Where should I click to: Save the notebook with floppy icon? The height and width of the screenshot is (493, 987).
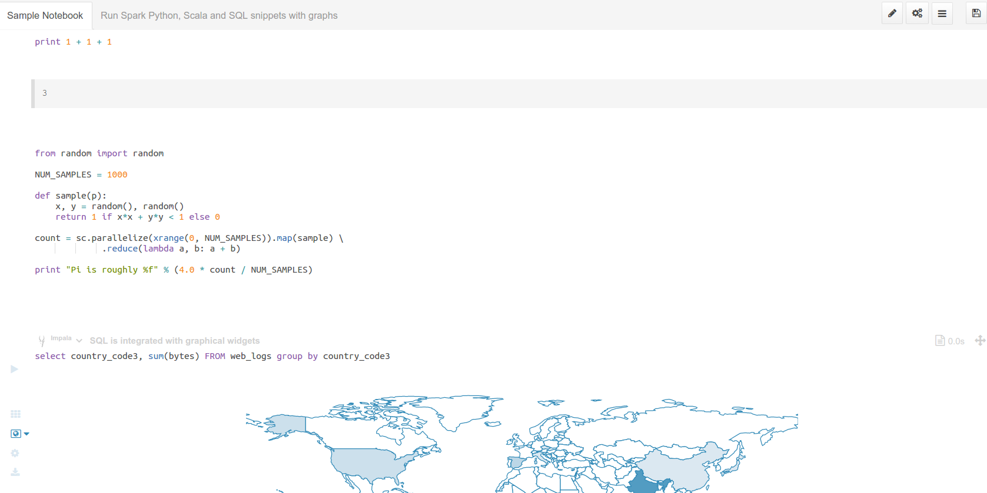pos(976,14)
